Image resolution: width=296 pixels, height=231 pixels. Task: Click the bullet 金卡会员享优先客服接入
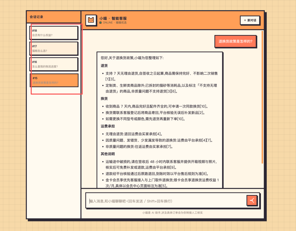click(x=162, y=183)
